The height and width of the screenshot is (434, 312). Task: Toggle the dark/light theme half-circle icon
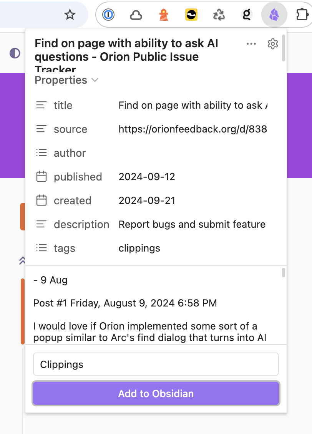(x=15, y=53)
